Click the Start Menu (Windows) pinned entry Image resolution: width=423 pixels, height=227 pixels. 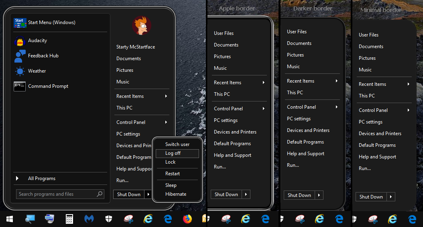(x=51, y=23)
